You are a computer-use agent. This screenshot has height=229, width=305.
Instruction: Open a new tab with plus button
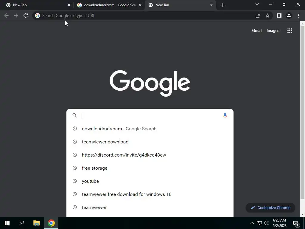223,5
